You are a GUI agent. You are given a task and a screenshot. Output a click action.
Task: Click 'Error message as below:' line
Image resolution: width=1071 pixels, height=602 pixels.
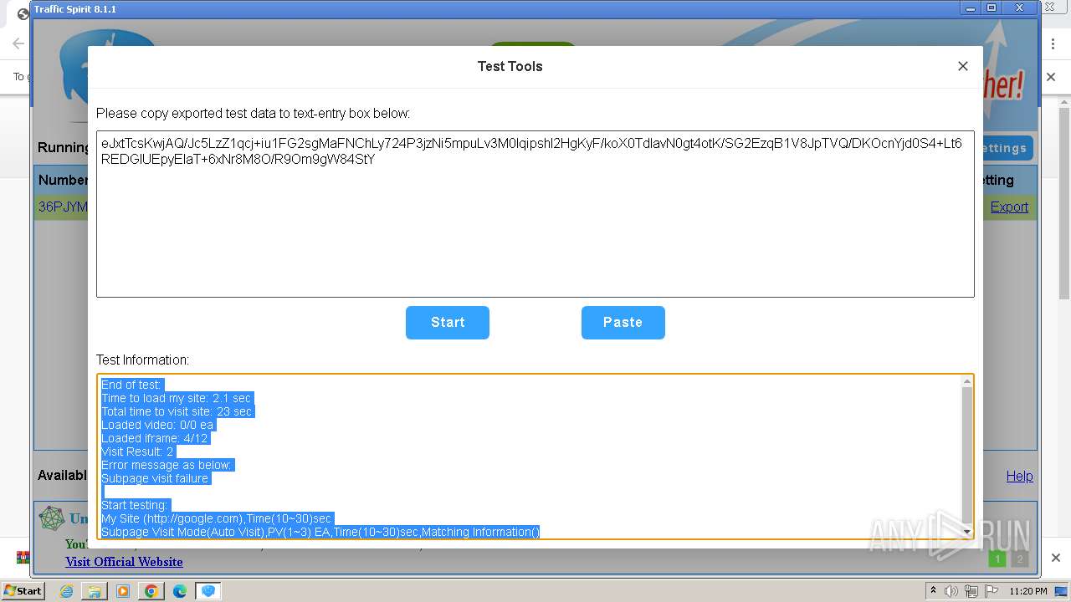[x=167, y=465]
